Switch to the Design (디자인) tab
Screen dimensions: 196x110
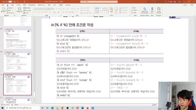tap(18, 5)
